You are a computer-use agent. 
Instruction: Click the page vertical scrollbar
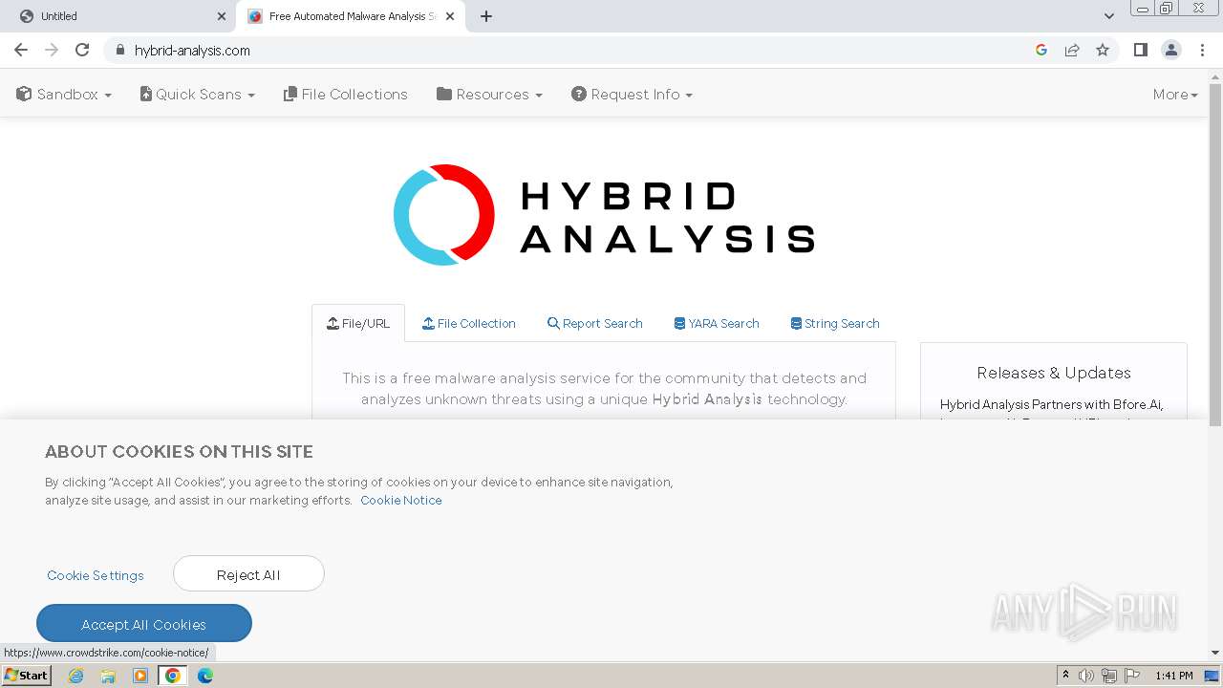pyautogui.click(x=1215, y=256)
